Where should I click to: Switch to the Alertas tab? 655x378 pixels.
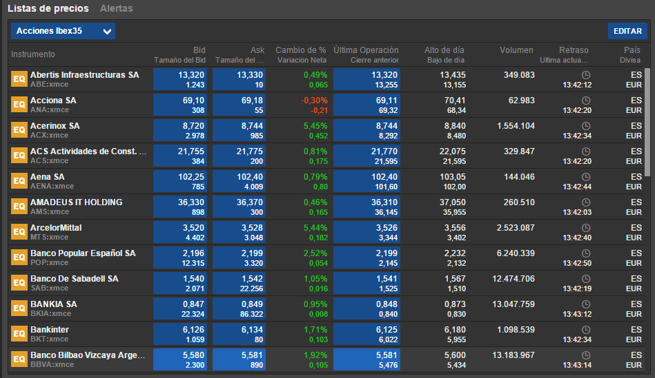(x=116, y=8)
